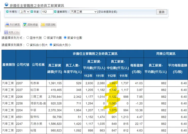Click median salary 901 cell
Image resolution: width=188 pixels, height=134 pixels.
112,117
